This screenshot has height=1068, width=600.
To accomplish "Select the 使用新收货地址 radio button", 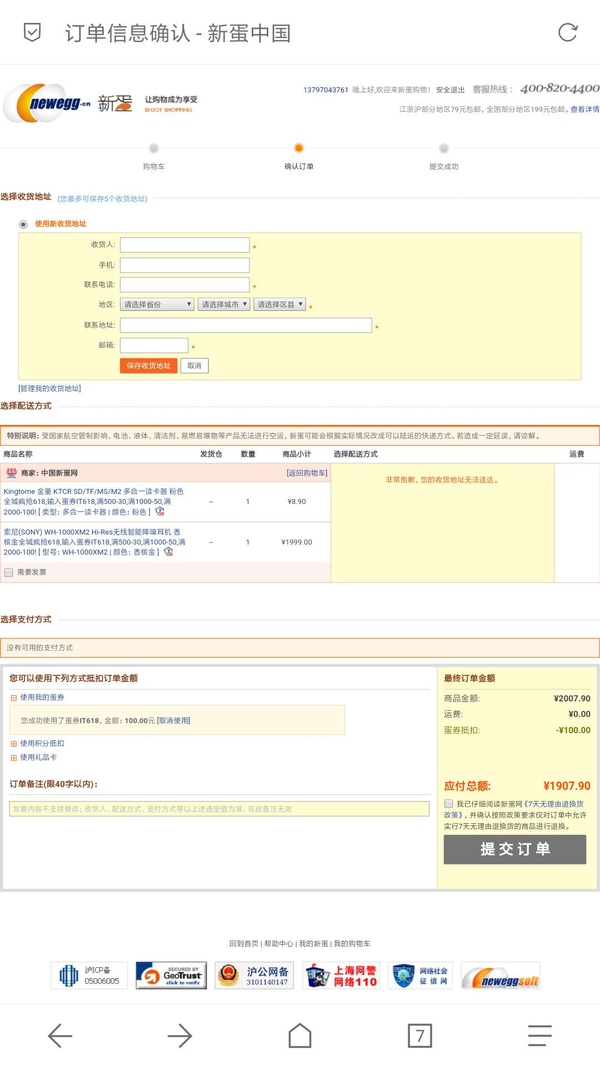I will (x=23, y=224).
